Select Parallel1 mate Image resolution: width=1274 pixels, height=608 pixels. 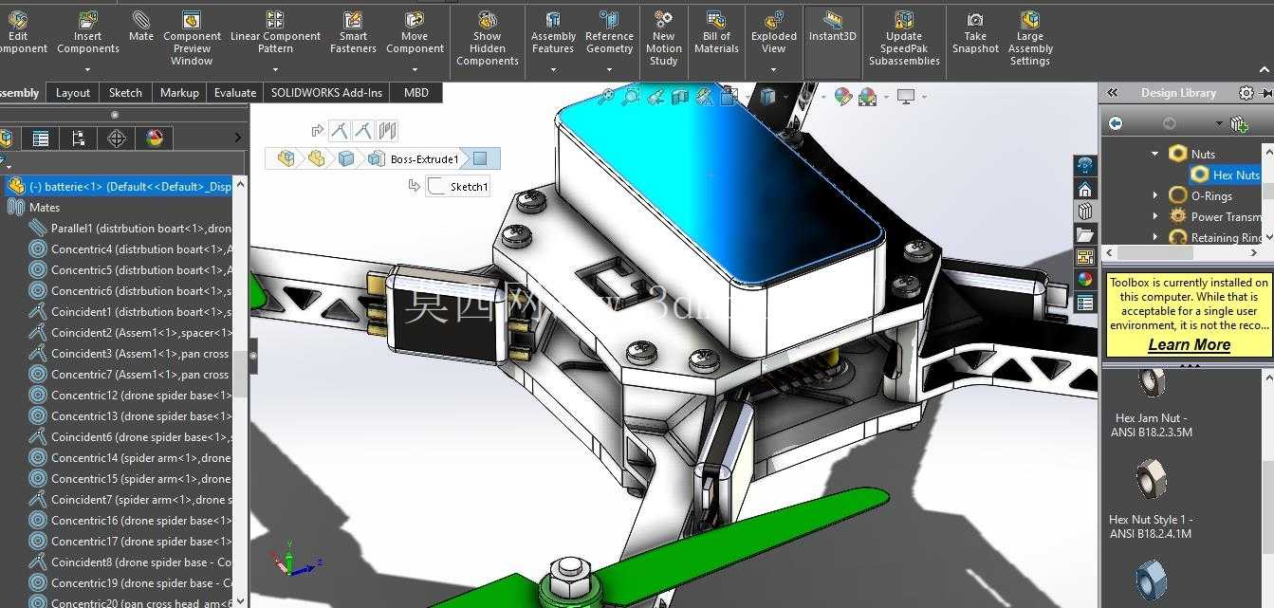click(x=130, y=228)
